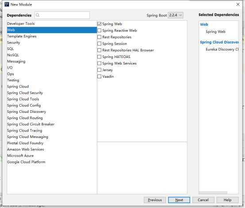Proceed with the Next button
The image size is (245, 208).
[x=179, y=200]
